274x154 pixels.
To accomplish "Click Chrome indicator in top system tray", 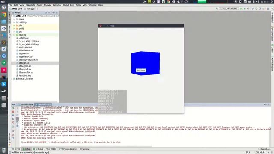I will click(168, 2).
